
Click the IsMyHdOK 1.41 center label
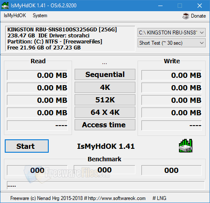click(x=106, y=146)
